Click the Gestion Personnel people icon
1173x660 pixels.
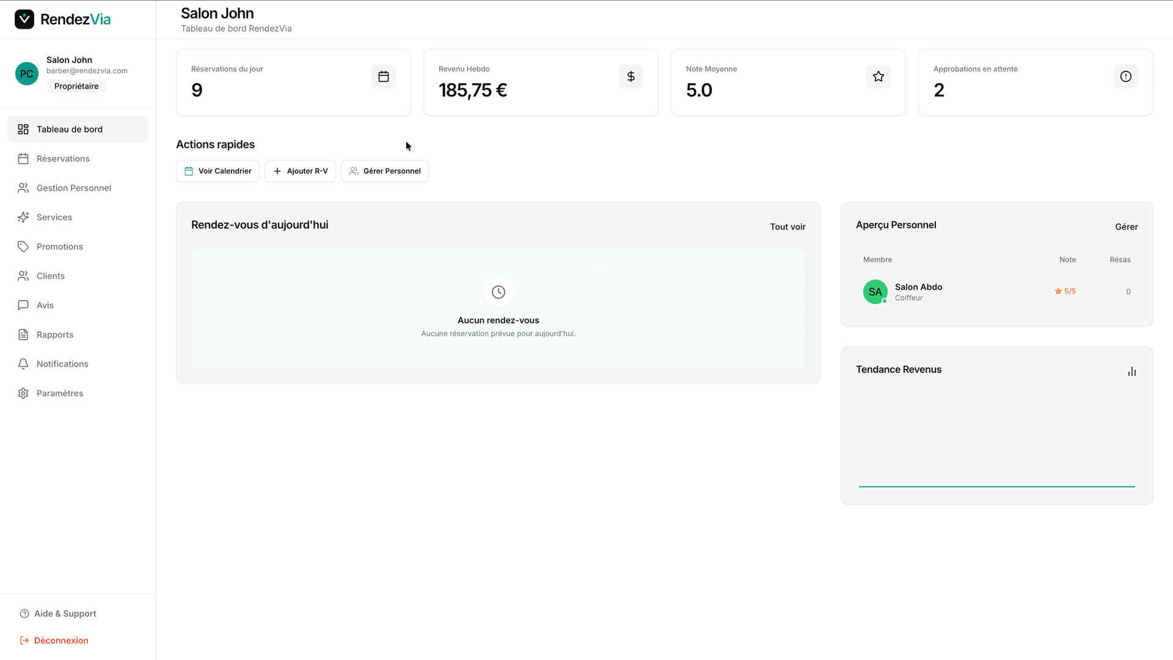[x=23, y=188]
